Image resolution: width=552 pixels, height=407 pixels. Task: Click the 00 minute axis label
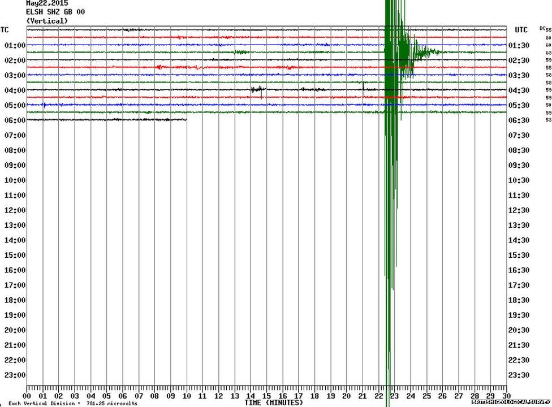27,396
